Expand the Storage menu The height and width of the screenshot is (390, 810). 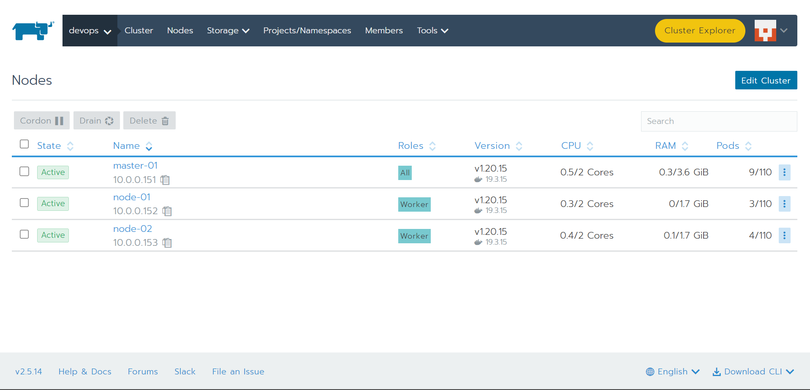[x=228, y=31]
